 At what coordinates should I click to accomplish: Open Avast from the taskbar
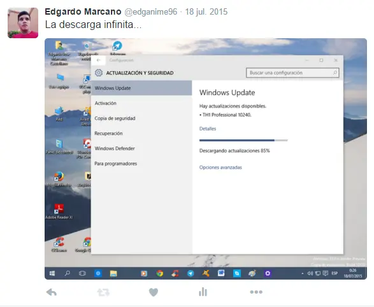[206, 273]
